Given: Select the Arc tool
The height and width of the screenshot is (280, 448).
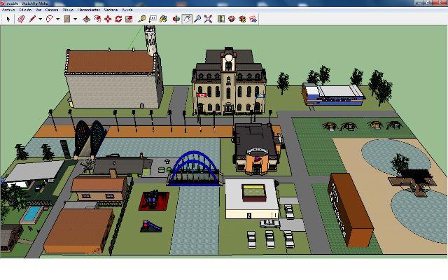Looking at the screenshot, I should coord(50,19).
